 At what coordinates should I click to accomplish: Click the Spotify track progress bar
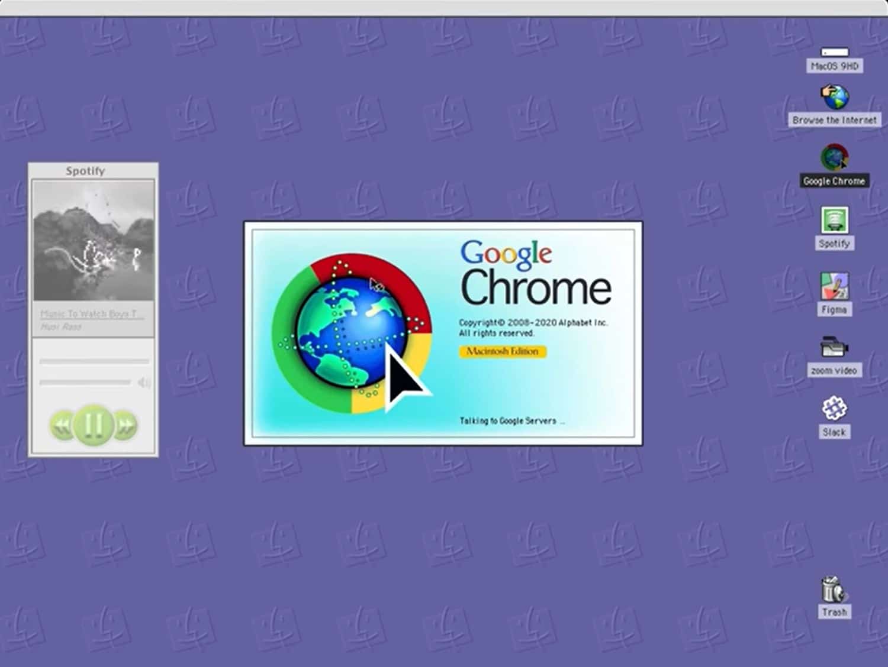click(x=94, y=361)
